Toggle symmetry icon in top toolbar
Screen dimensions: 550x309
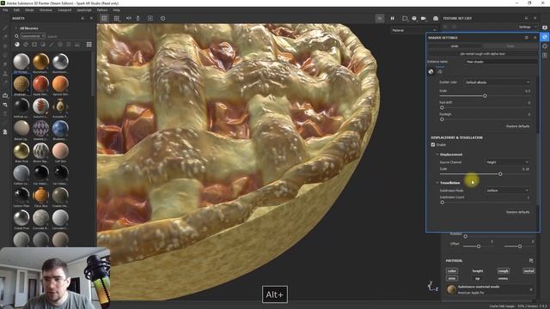(128, 18)
